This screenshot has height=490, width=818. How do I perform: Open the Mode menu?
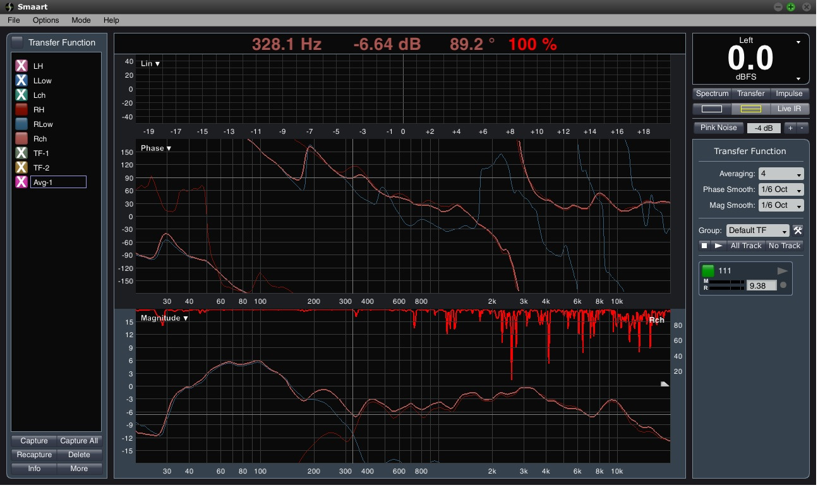point(81,20)
